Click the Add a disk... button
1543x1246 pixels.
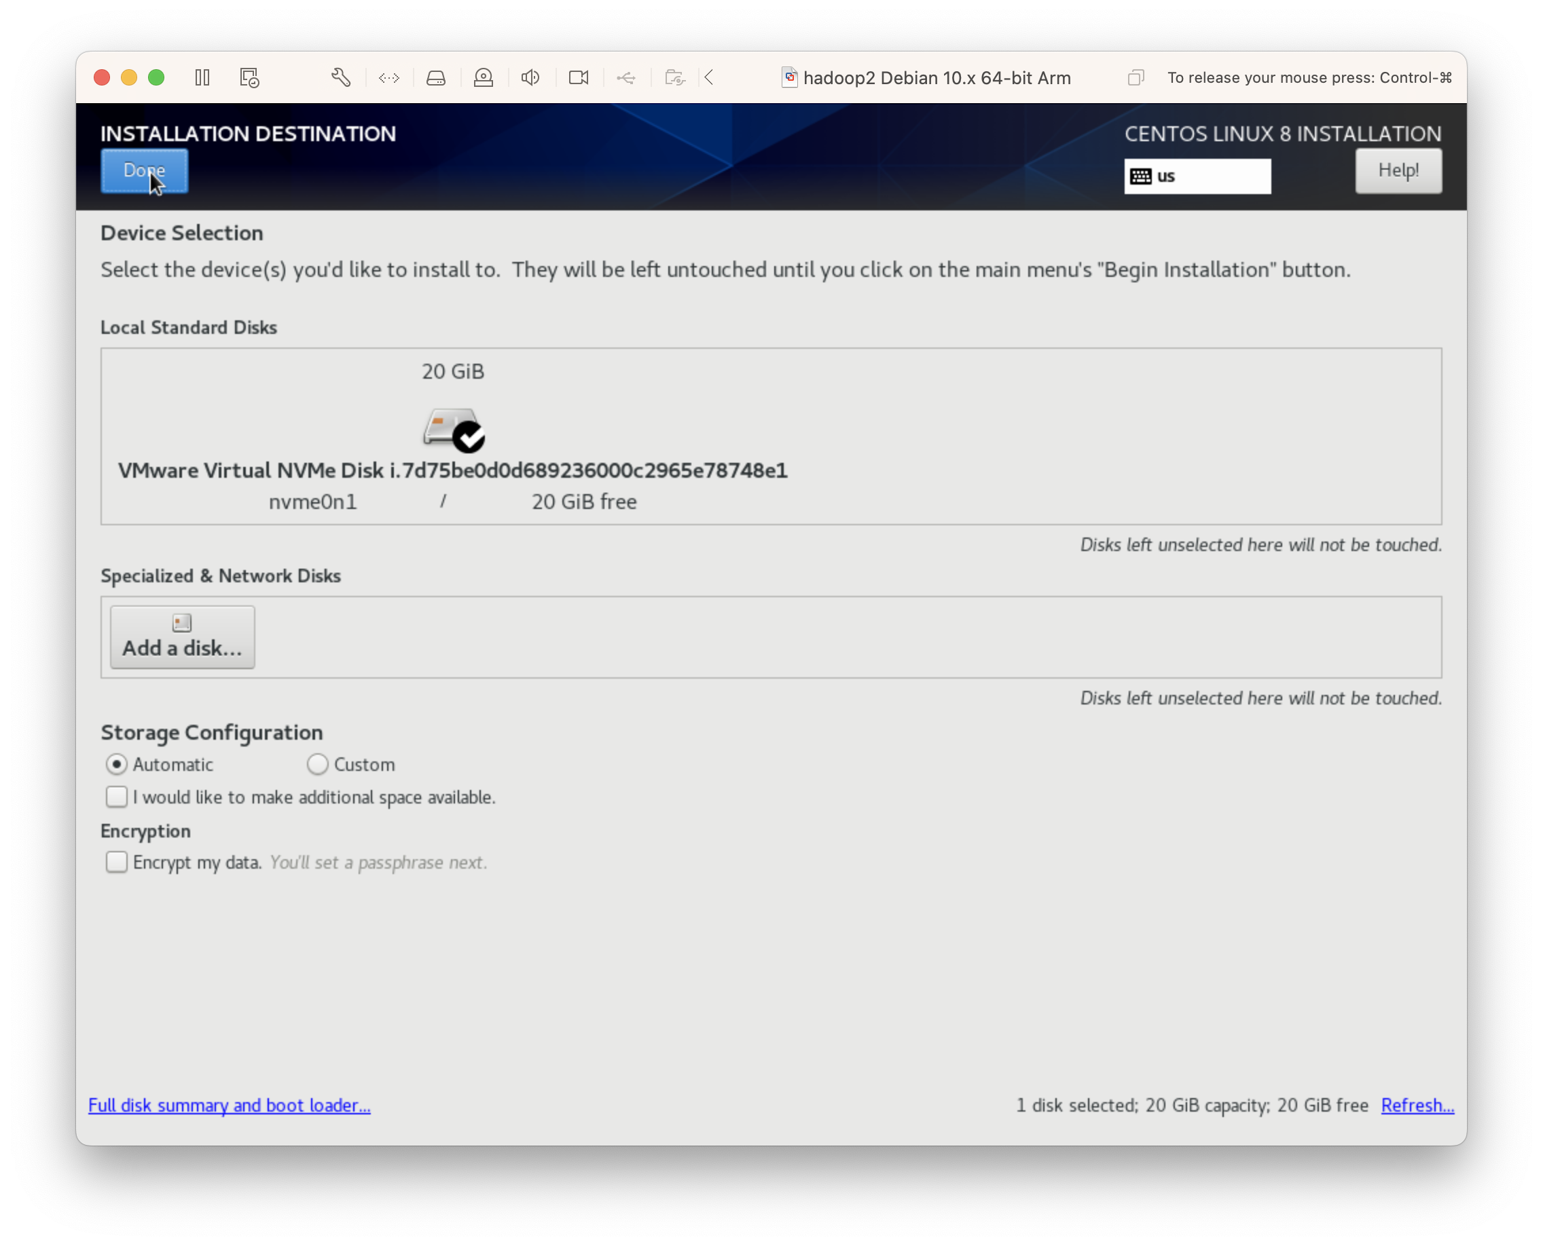[183, 637]
